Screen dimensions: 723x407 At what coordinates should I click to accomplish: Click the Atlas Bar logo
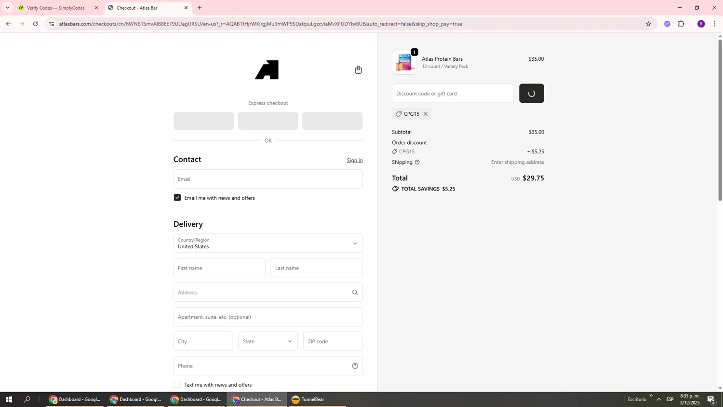tap(267, 70)
